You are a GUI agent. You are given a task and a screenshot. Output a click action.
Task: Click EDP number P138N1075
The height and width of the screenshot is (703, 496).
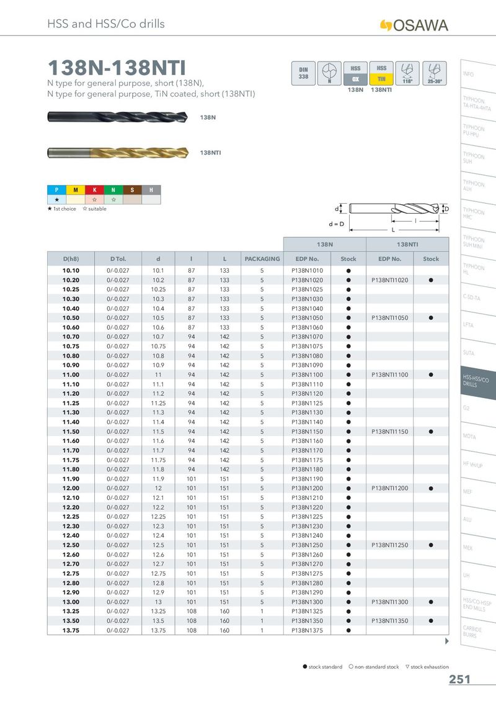click(307, 346)
